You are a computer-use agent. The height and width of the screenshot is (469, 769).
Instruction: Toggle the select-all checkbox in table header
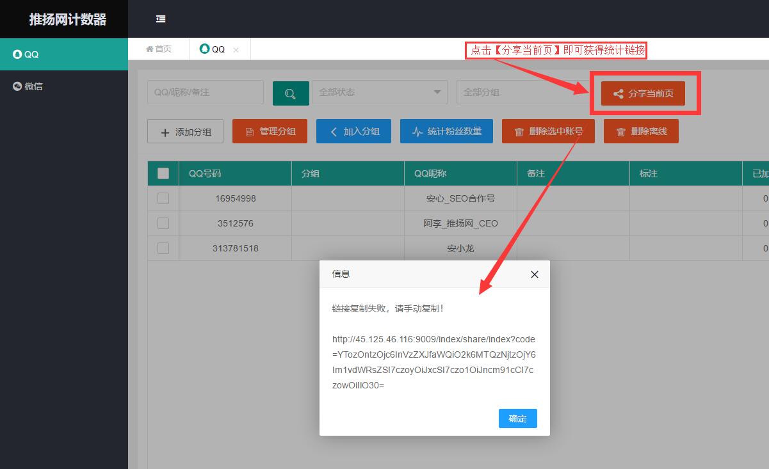pyautogui.click(x=163, y=173)
